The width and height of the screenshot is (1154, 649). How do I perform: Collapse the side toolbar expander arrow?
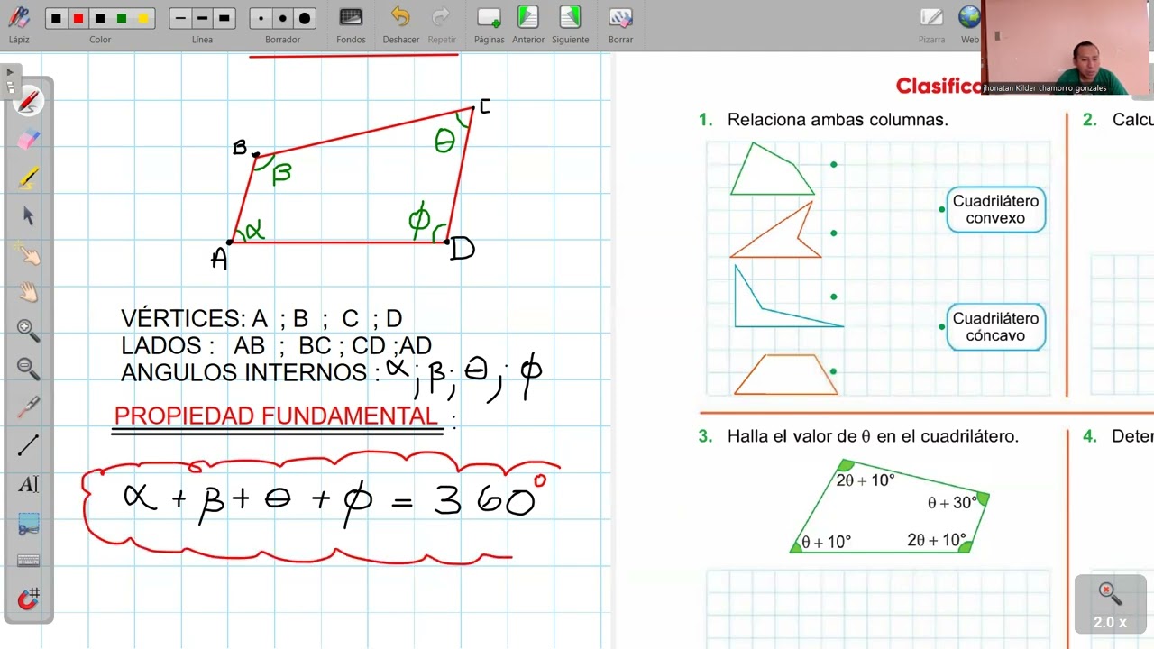(9, 71)
